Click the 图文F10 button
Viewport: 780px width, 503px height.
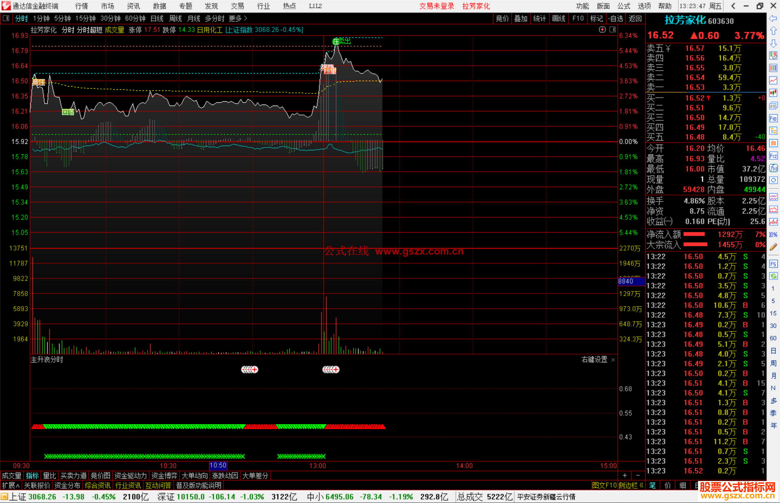tap(604, 485)
